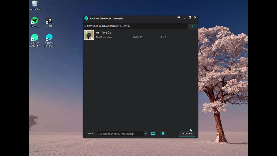Focus the Tidal track URL field
Image resolution: width=277 pixels, height=156 pixels.
point(136,26)
